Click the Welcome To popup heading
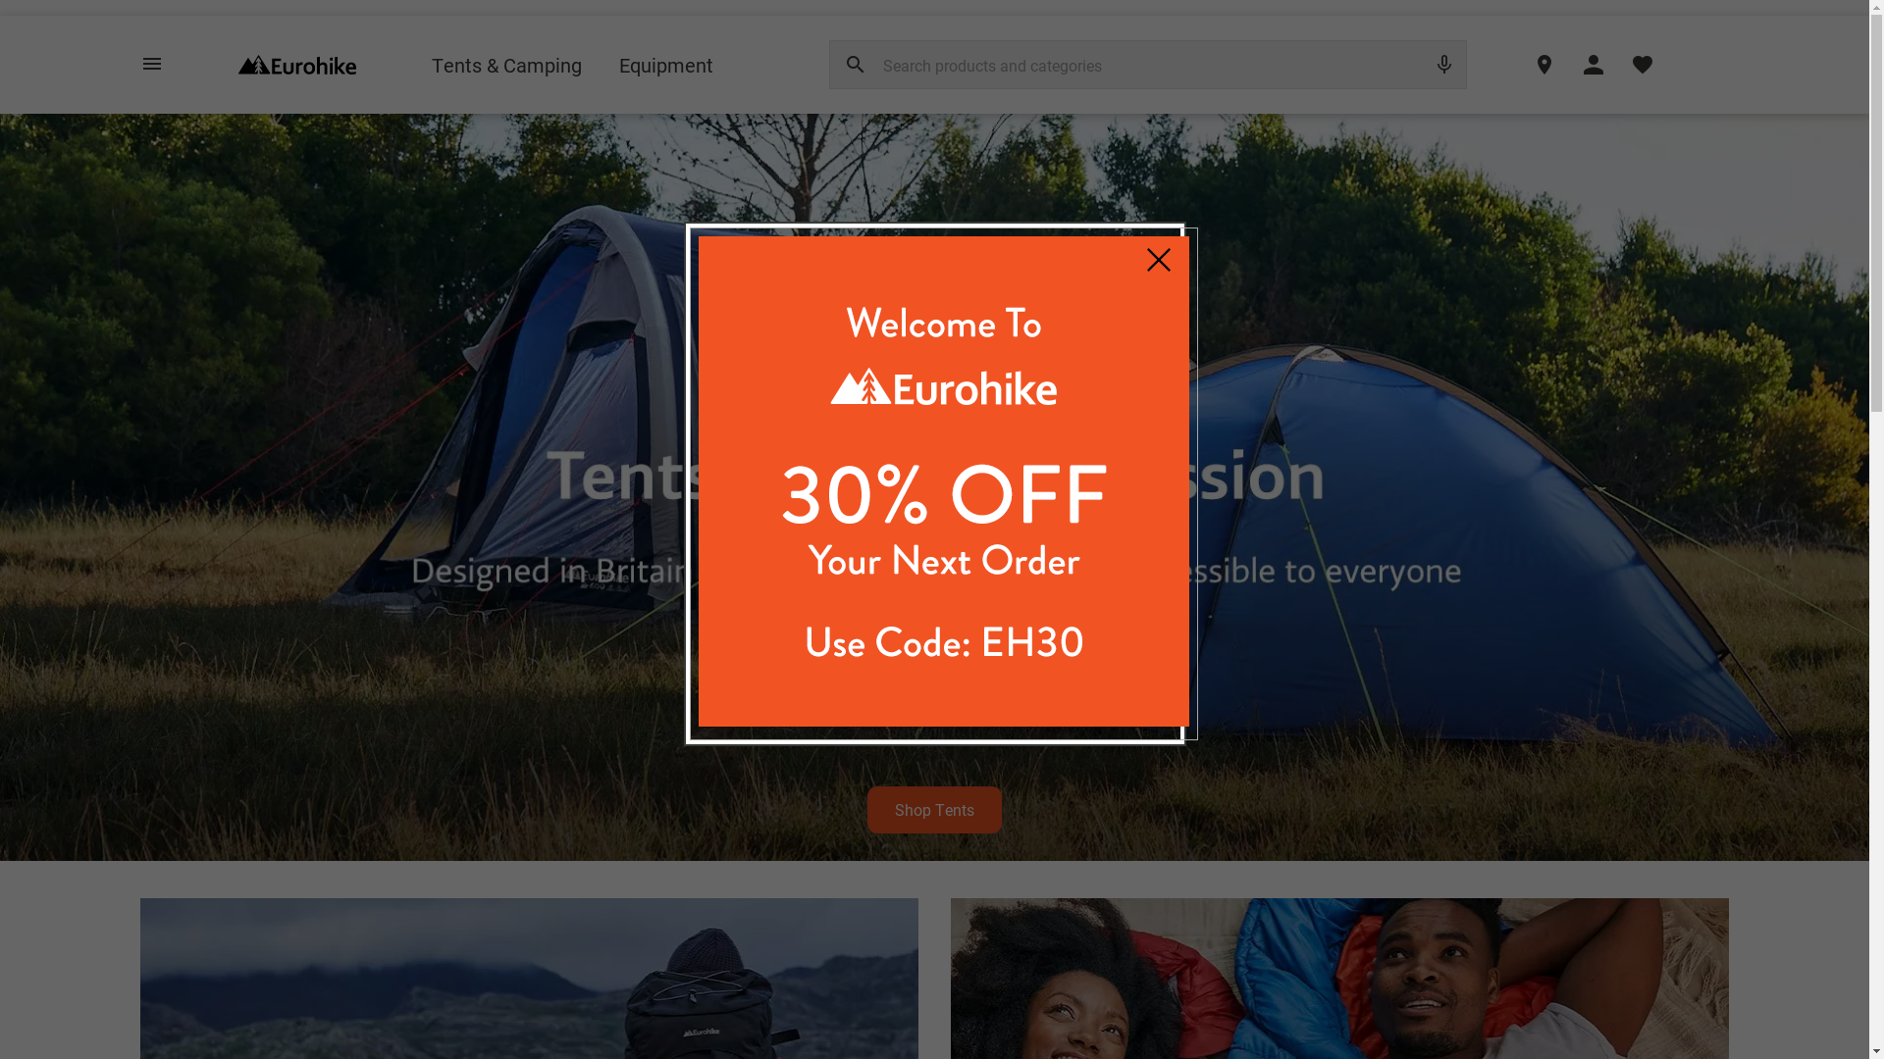 point(944,324)
